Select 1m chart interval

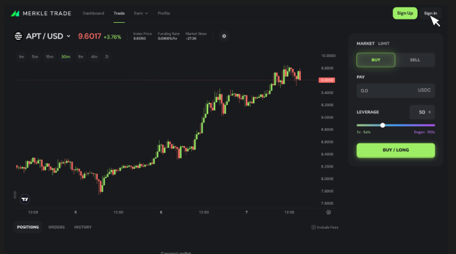21,57
